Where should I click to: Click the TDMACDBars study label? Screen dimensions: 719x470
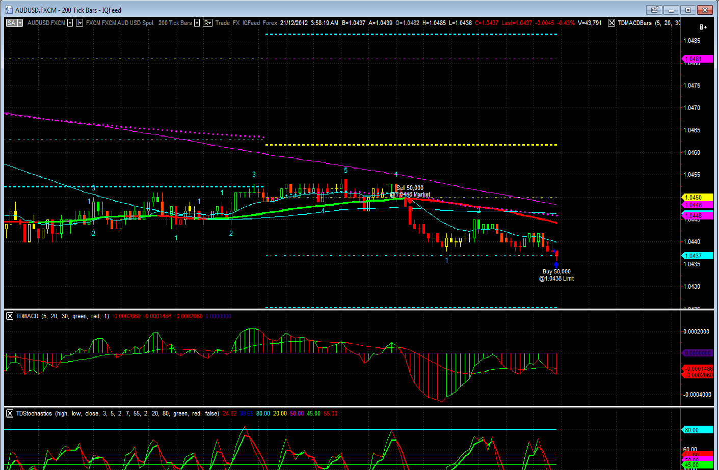(634, 23)
